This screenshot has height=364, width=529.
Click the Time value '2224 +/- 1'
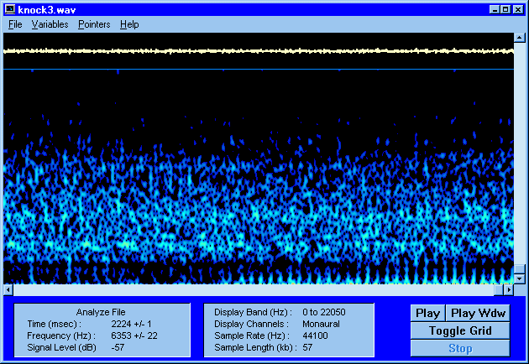(131, 324)
